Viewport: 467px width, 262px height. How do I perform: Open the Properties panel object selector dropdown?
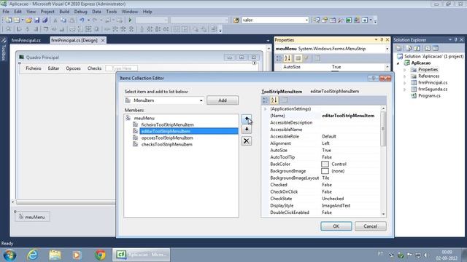(387, 49)
